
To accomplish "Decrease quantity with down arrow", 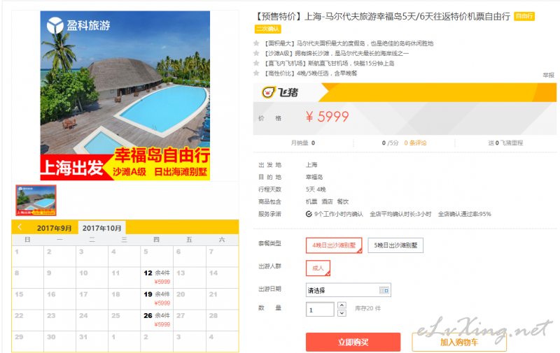I will click(x=342, y=313).
